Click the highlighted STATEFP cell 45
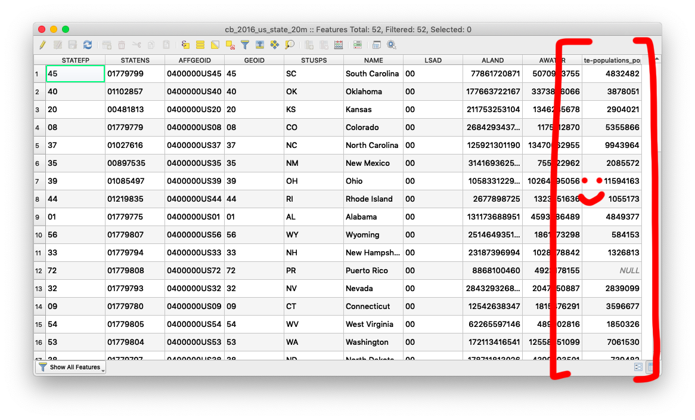The width and height of the screenshot is (695, 420). point(75,73)
